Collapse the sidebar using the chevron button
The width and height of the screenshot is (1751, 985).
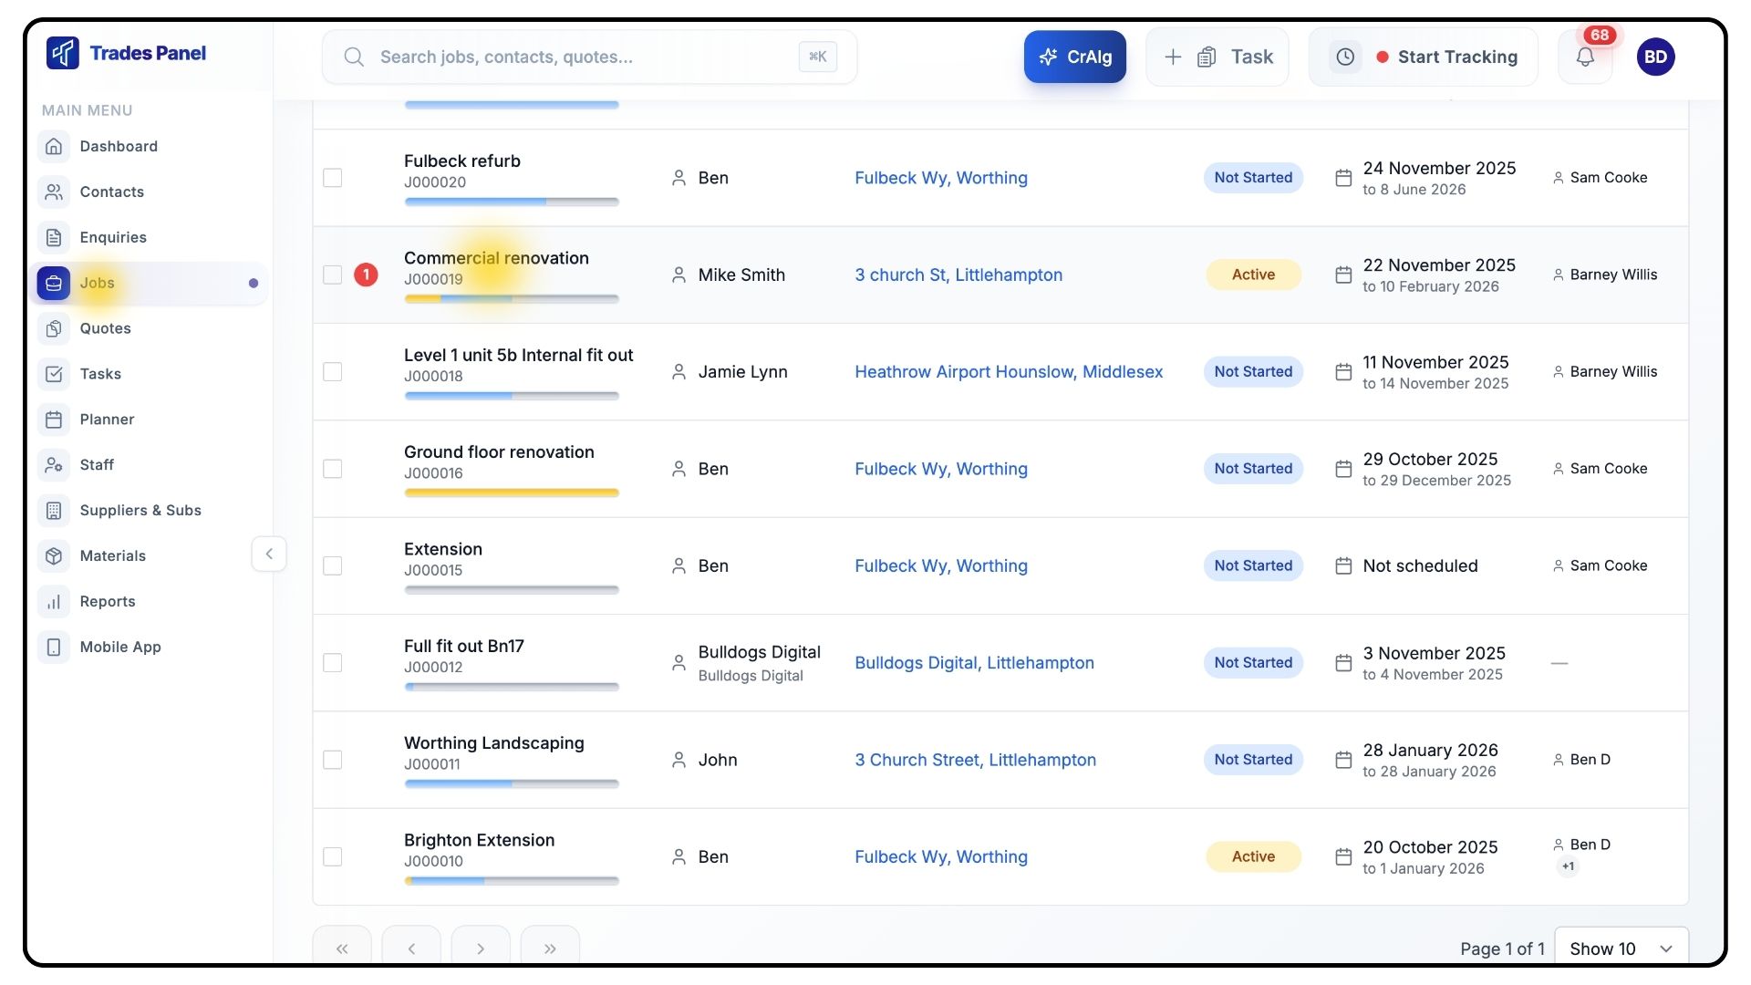point(269,555)
